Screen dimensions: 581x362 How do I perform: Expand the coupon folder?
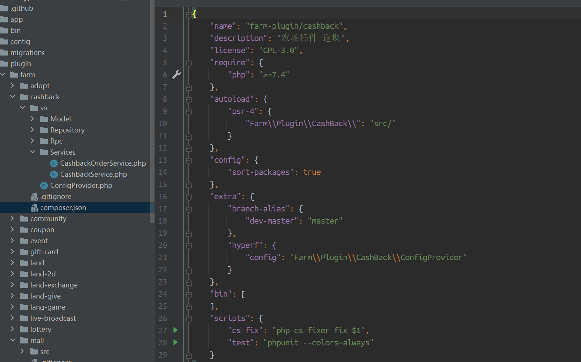[12, 230]
